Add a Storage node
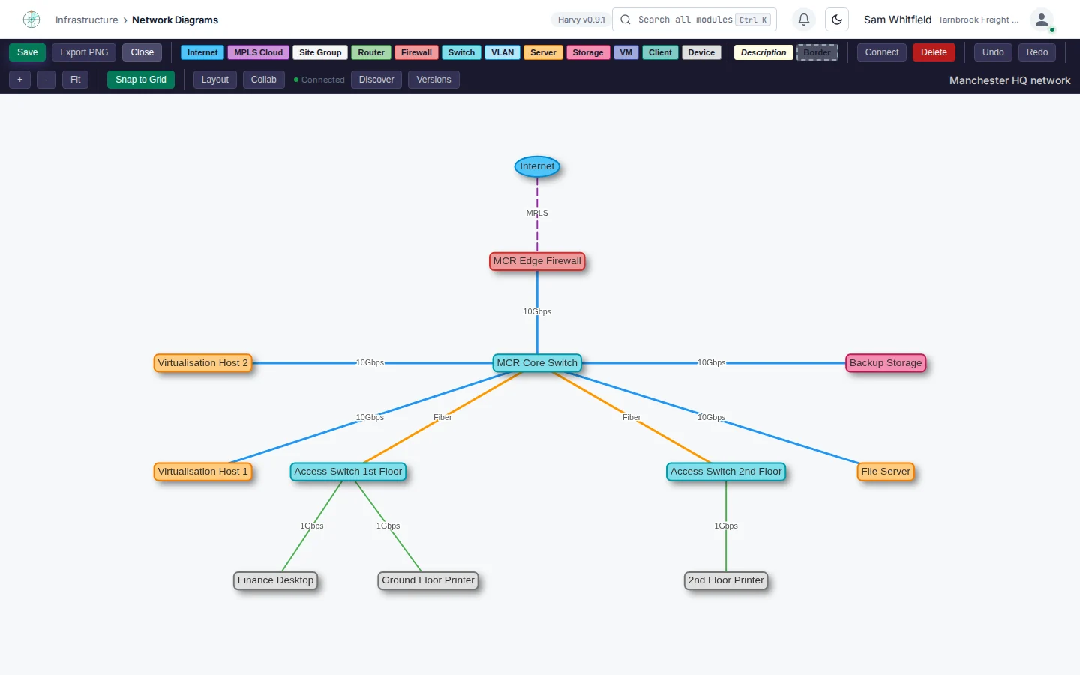The height and width of the screenshot is (675, 1080). click(588, 52)
